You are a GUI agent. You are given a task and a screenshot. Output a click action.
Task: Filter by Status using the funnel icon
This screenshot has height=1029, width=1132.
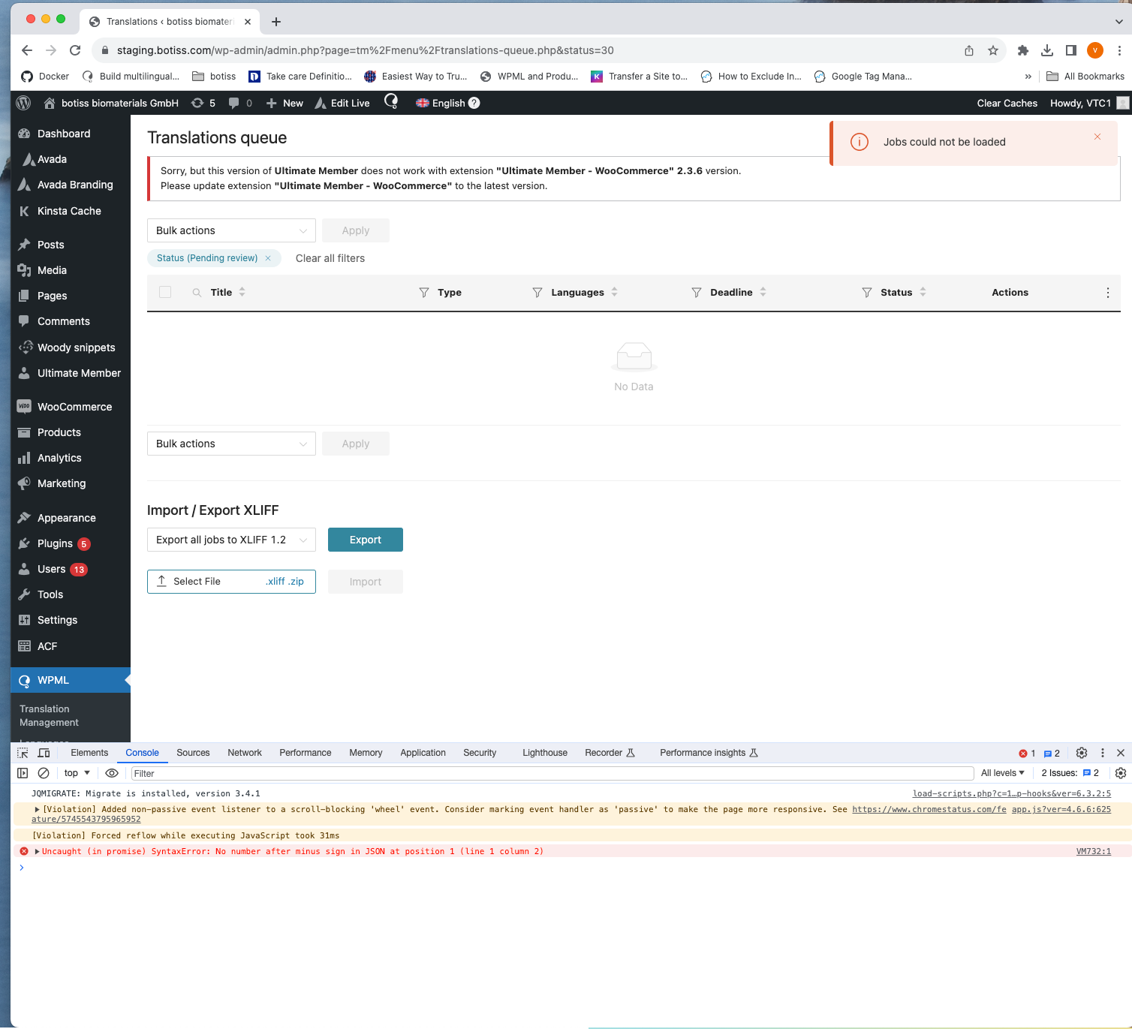click(867, 293)
